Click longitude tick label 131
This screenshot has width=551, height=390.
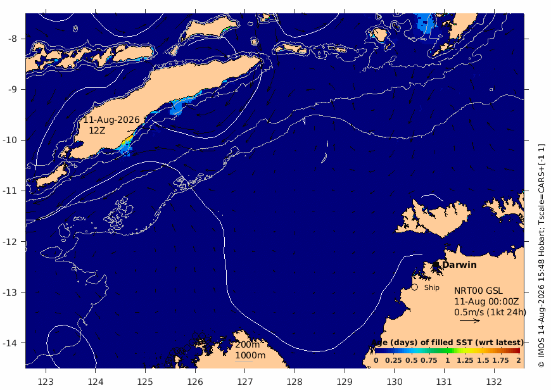click(444, 382)
